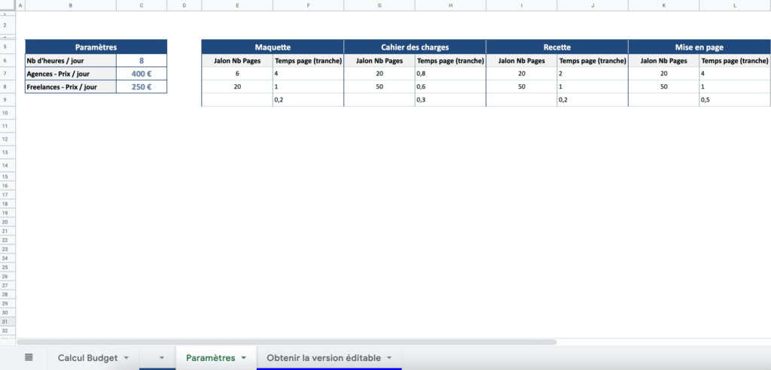Go to Obtenir la version éditable tab
The height and width of the screenshot is (370, 771).
[323, 358]
